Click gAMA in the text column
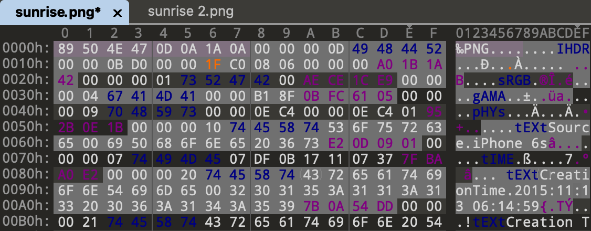Image resolution: width=591 pixels, height=231 pixels. pyautogui.click(x=489, y=97)
